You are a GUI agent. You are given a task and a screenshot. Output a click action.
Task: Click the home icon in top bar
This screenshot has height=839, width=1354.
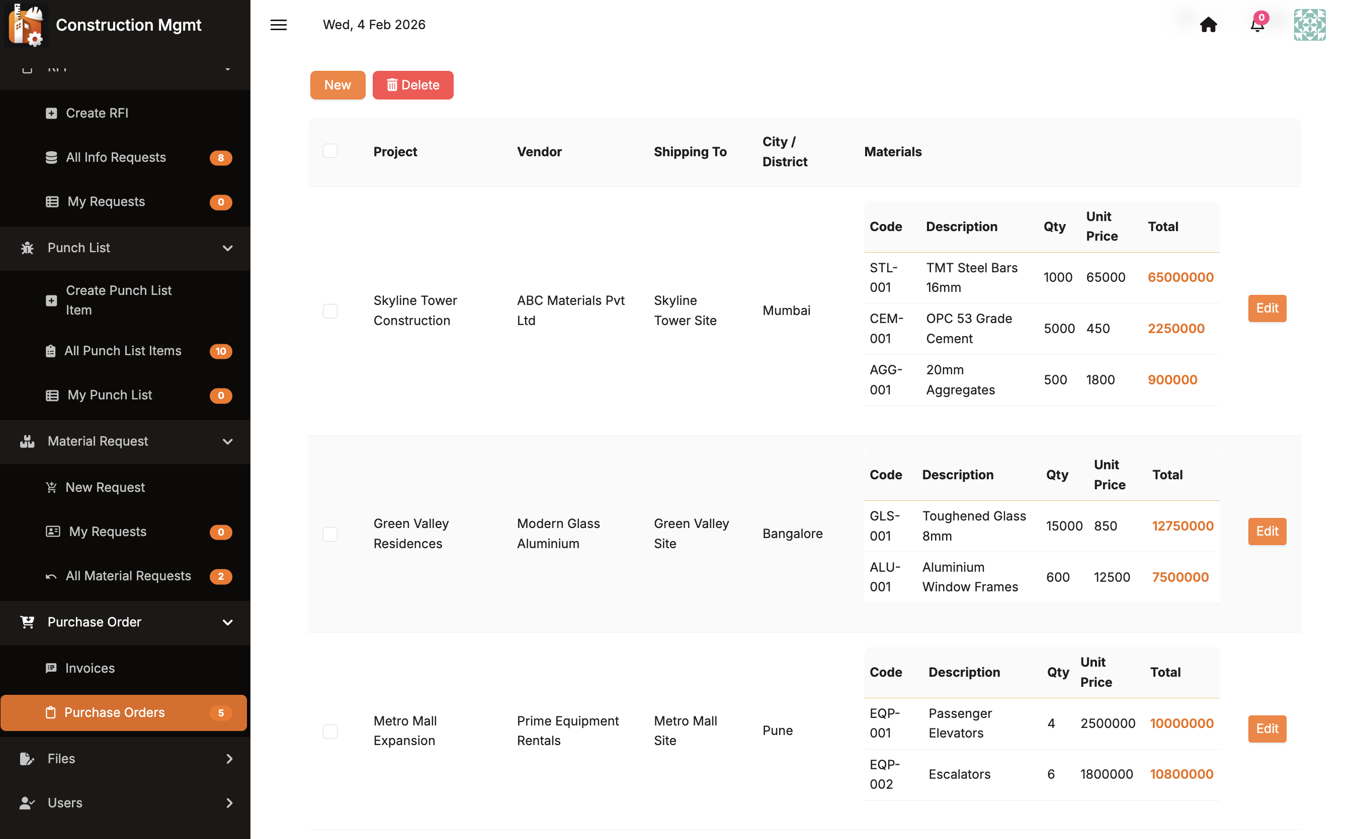point(1208,25)
